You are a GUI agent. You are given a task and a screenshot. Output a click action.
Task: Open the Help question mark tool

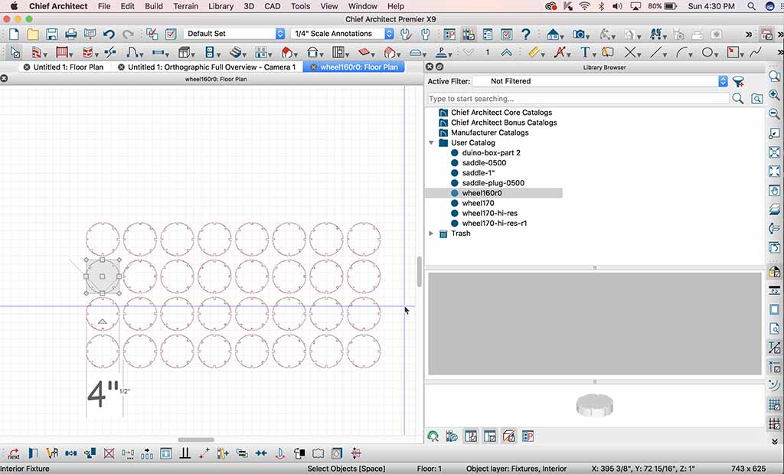point(525,34)
